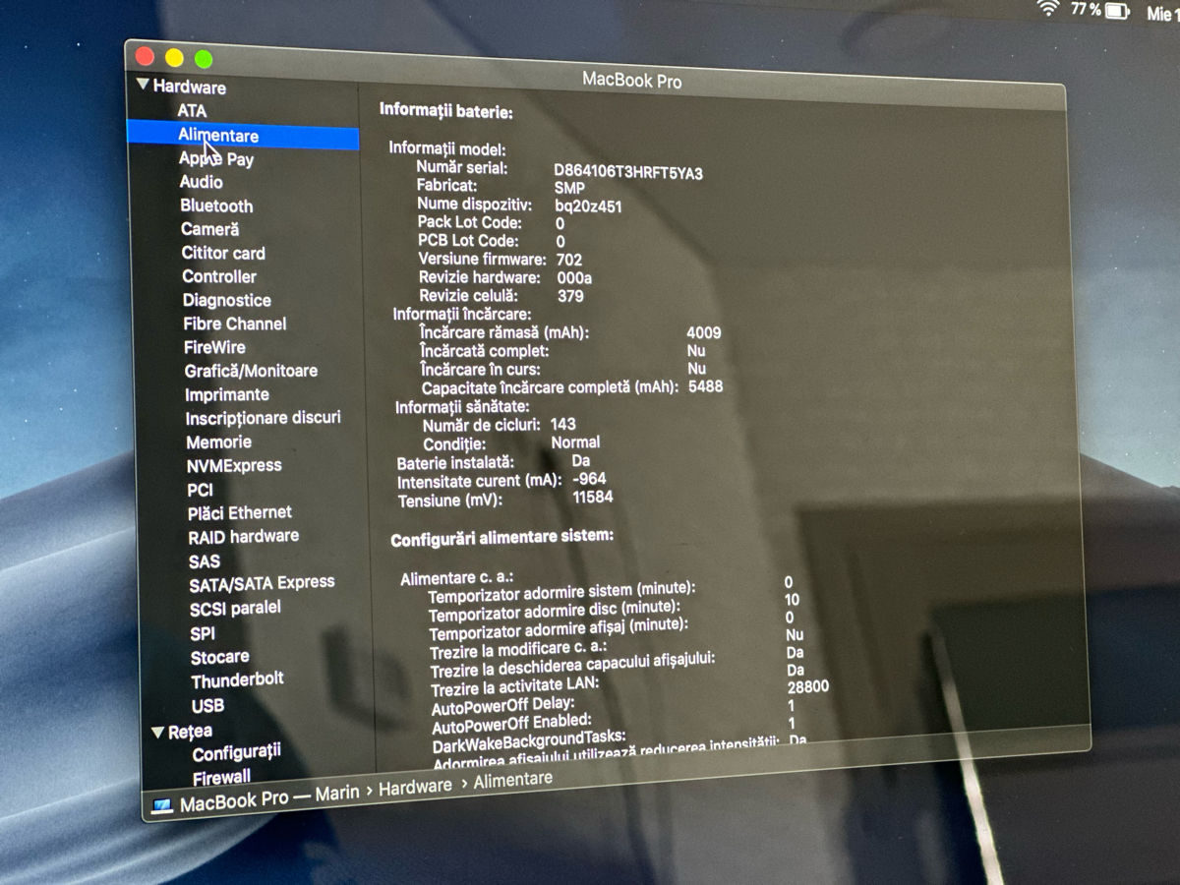The height and width of the screenshot is (885, 1180).
Task: Click the Wi-Fi icon in menu bar
Action: 1049,9
